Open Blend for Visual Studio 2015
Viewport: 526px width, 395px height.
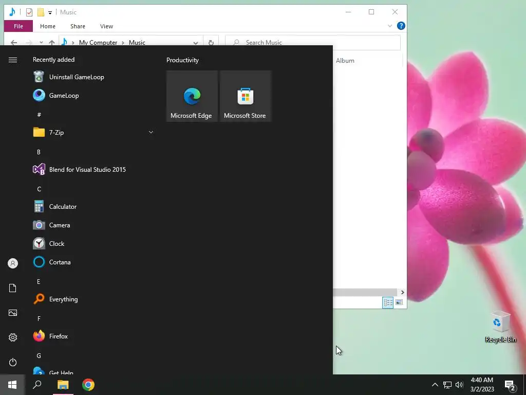94,170
